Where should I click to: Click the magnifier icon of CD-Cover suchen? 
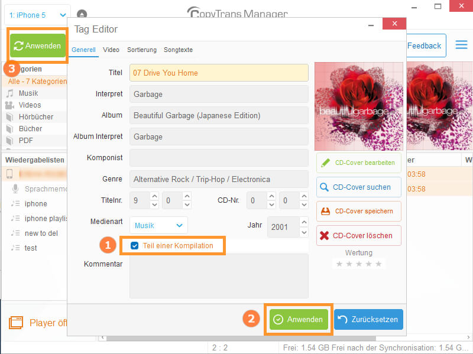324,187
